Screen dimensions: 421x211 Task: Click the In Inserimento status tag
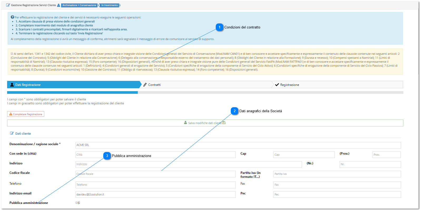[x=110, y=5]
